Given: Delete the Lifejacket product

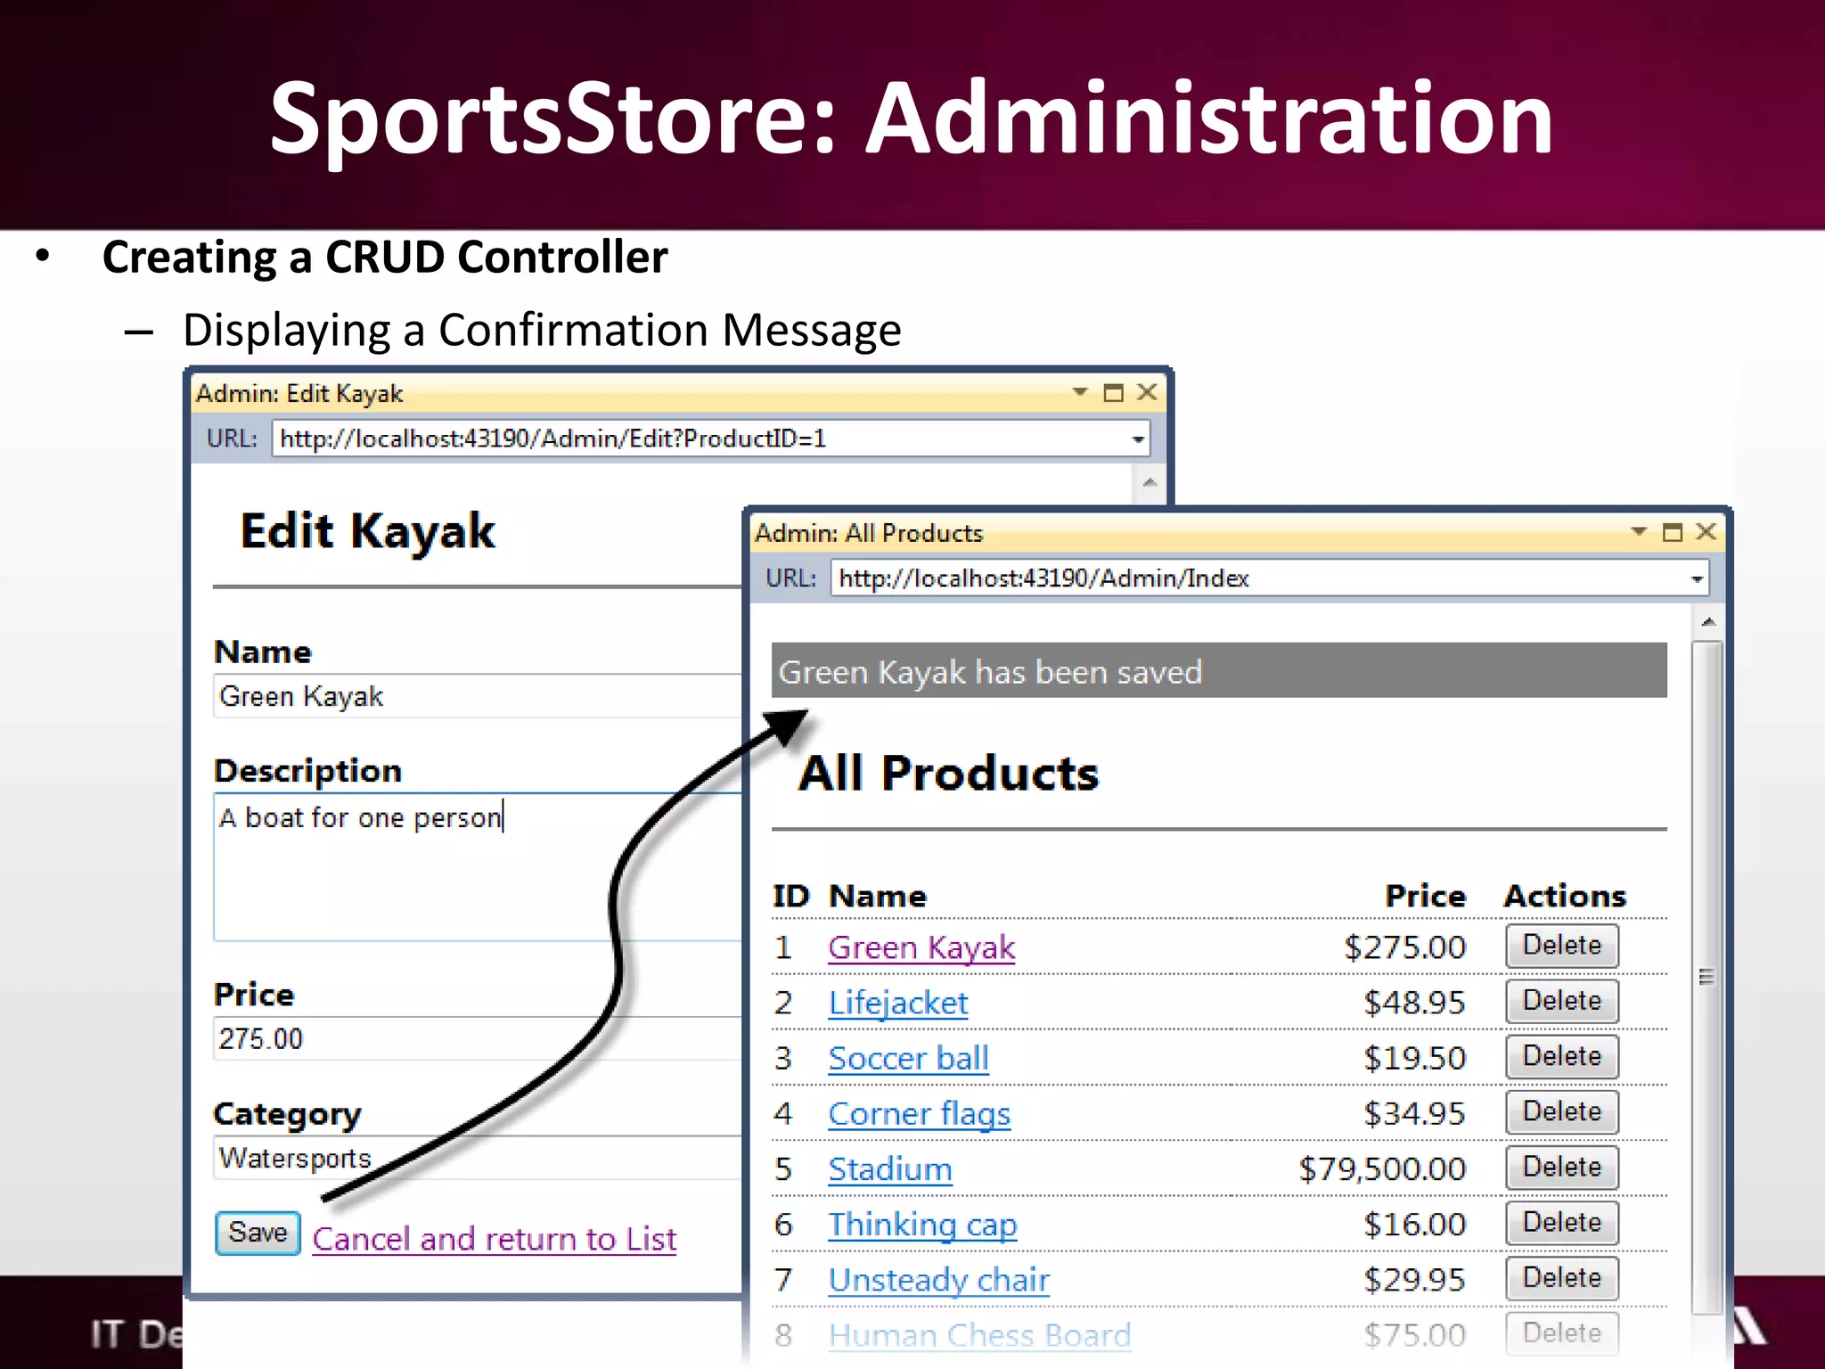Looking at the screenshot, I should (x=1562, y=1001).
